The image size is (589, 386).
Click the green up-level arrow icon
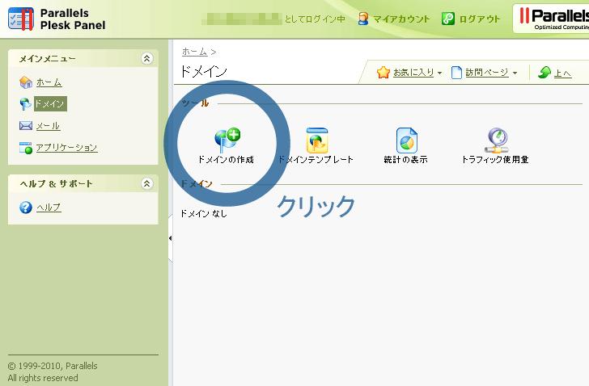(544, 72)
